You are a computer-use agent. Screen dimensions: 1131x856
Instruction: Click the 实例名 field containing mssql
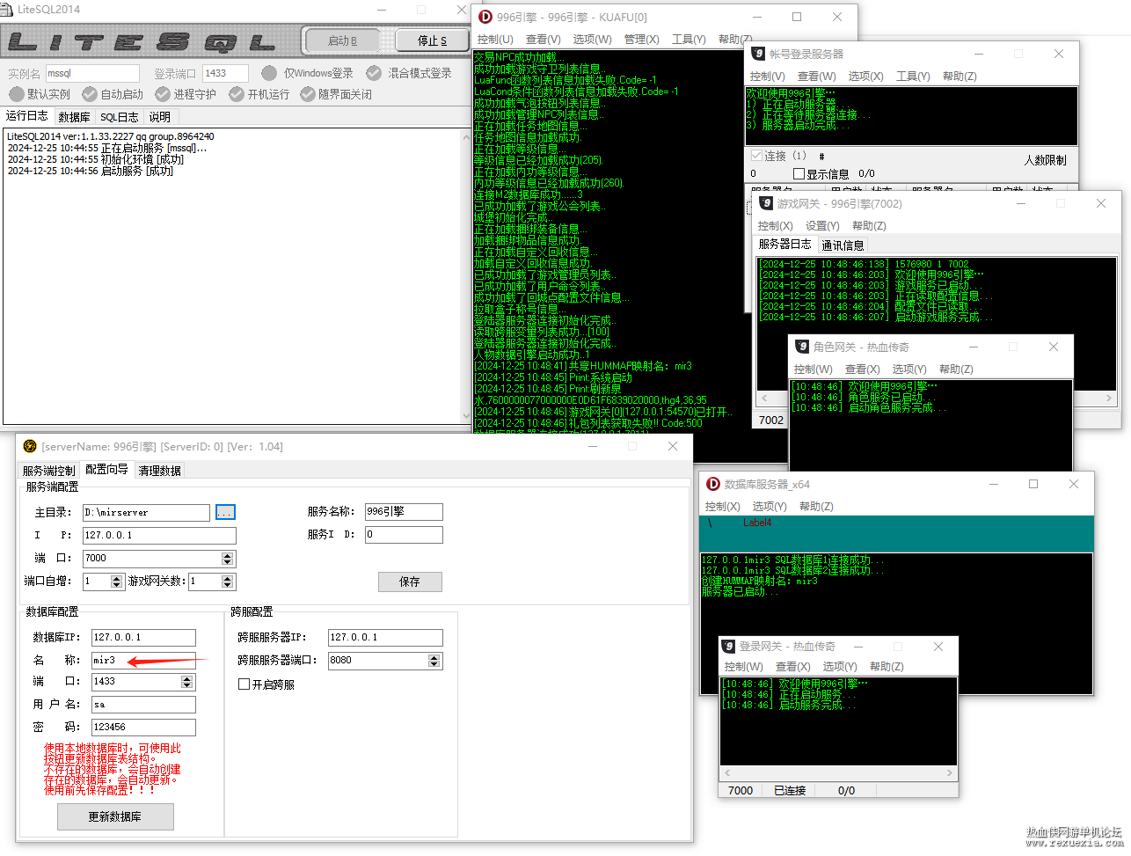[92, 73]
